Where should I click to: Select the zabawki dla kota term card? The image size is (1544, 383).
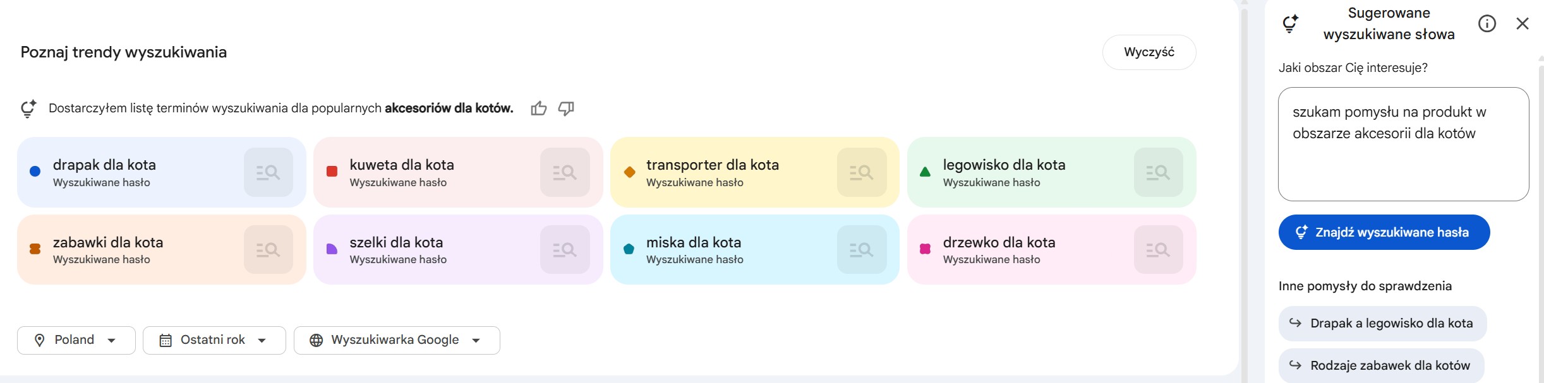coord(126,250)
